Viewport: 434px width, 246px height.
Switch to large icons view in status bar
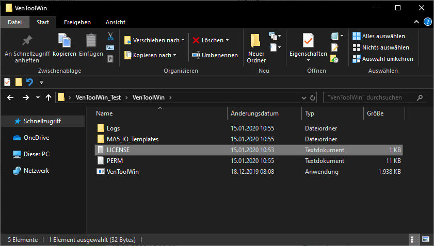pos(426,240)
